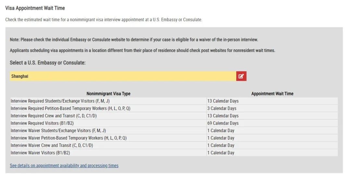Click the Interview Waiver Petition-Based Temporary Workers row

(174, 138)
